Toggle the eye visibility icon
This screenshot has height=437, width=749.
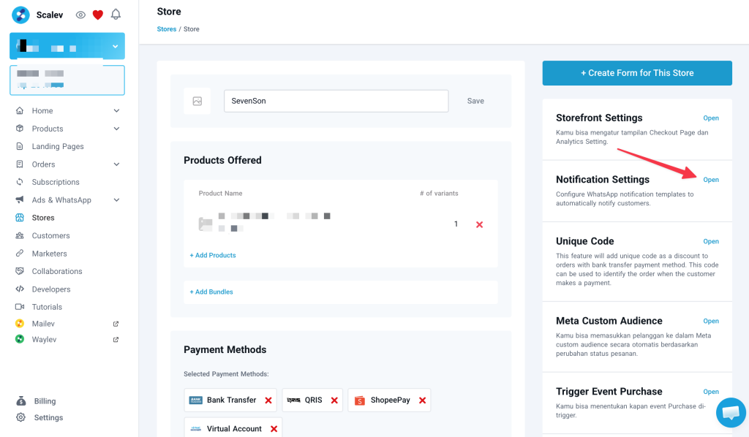coord(80,15)
